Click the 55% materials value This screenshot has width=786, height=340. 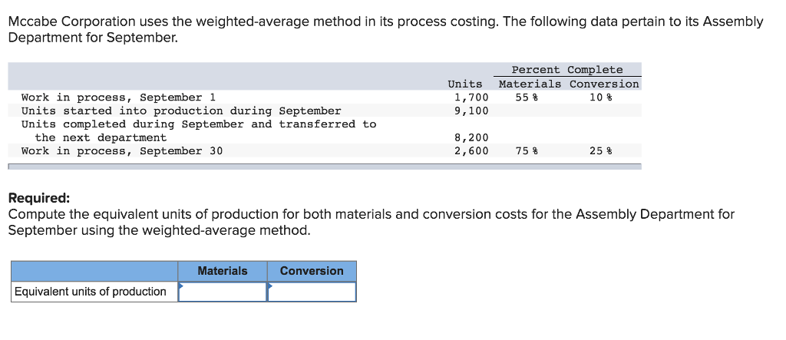(527, 97)
